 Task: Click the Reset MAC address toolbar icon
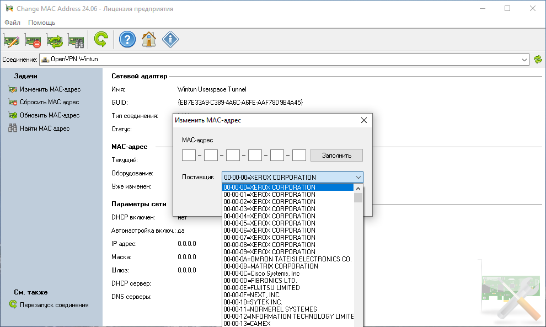coord(33,40)
